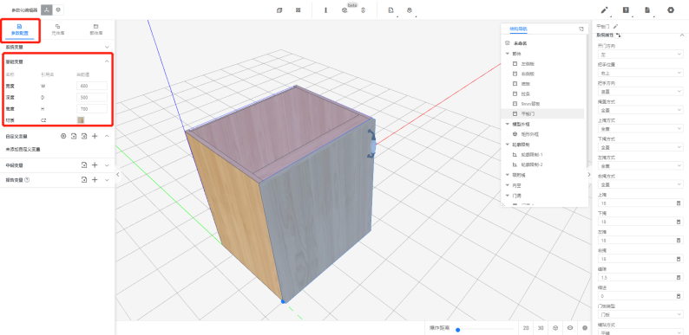Viewport: 689px width, 335px height.
Task: Click the plus icon in 中间变量 row
Action: 95,165
